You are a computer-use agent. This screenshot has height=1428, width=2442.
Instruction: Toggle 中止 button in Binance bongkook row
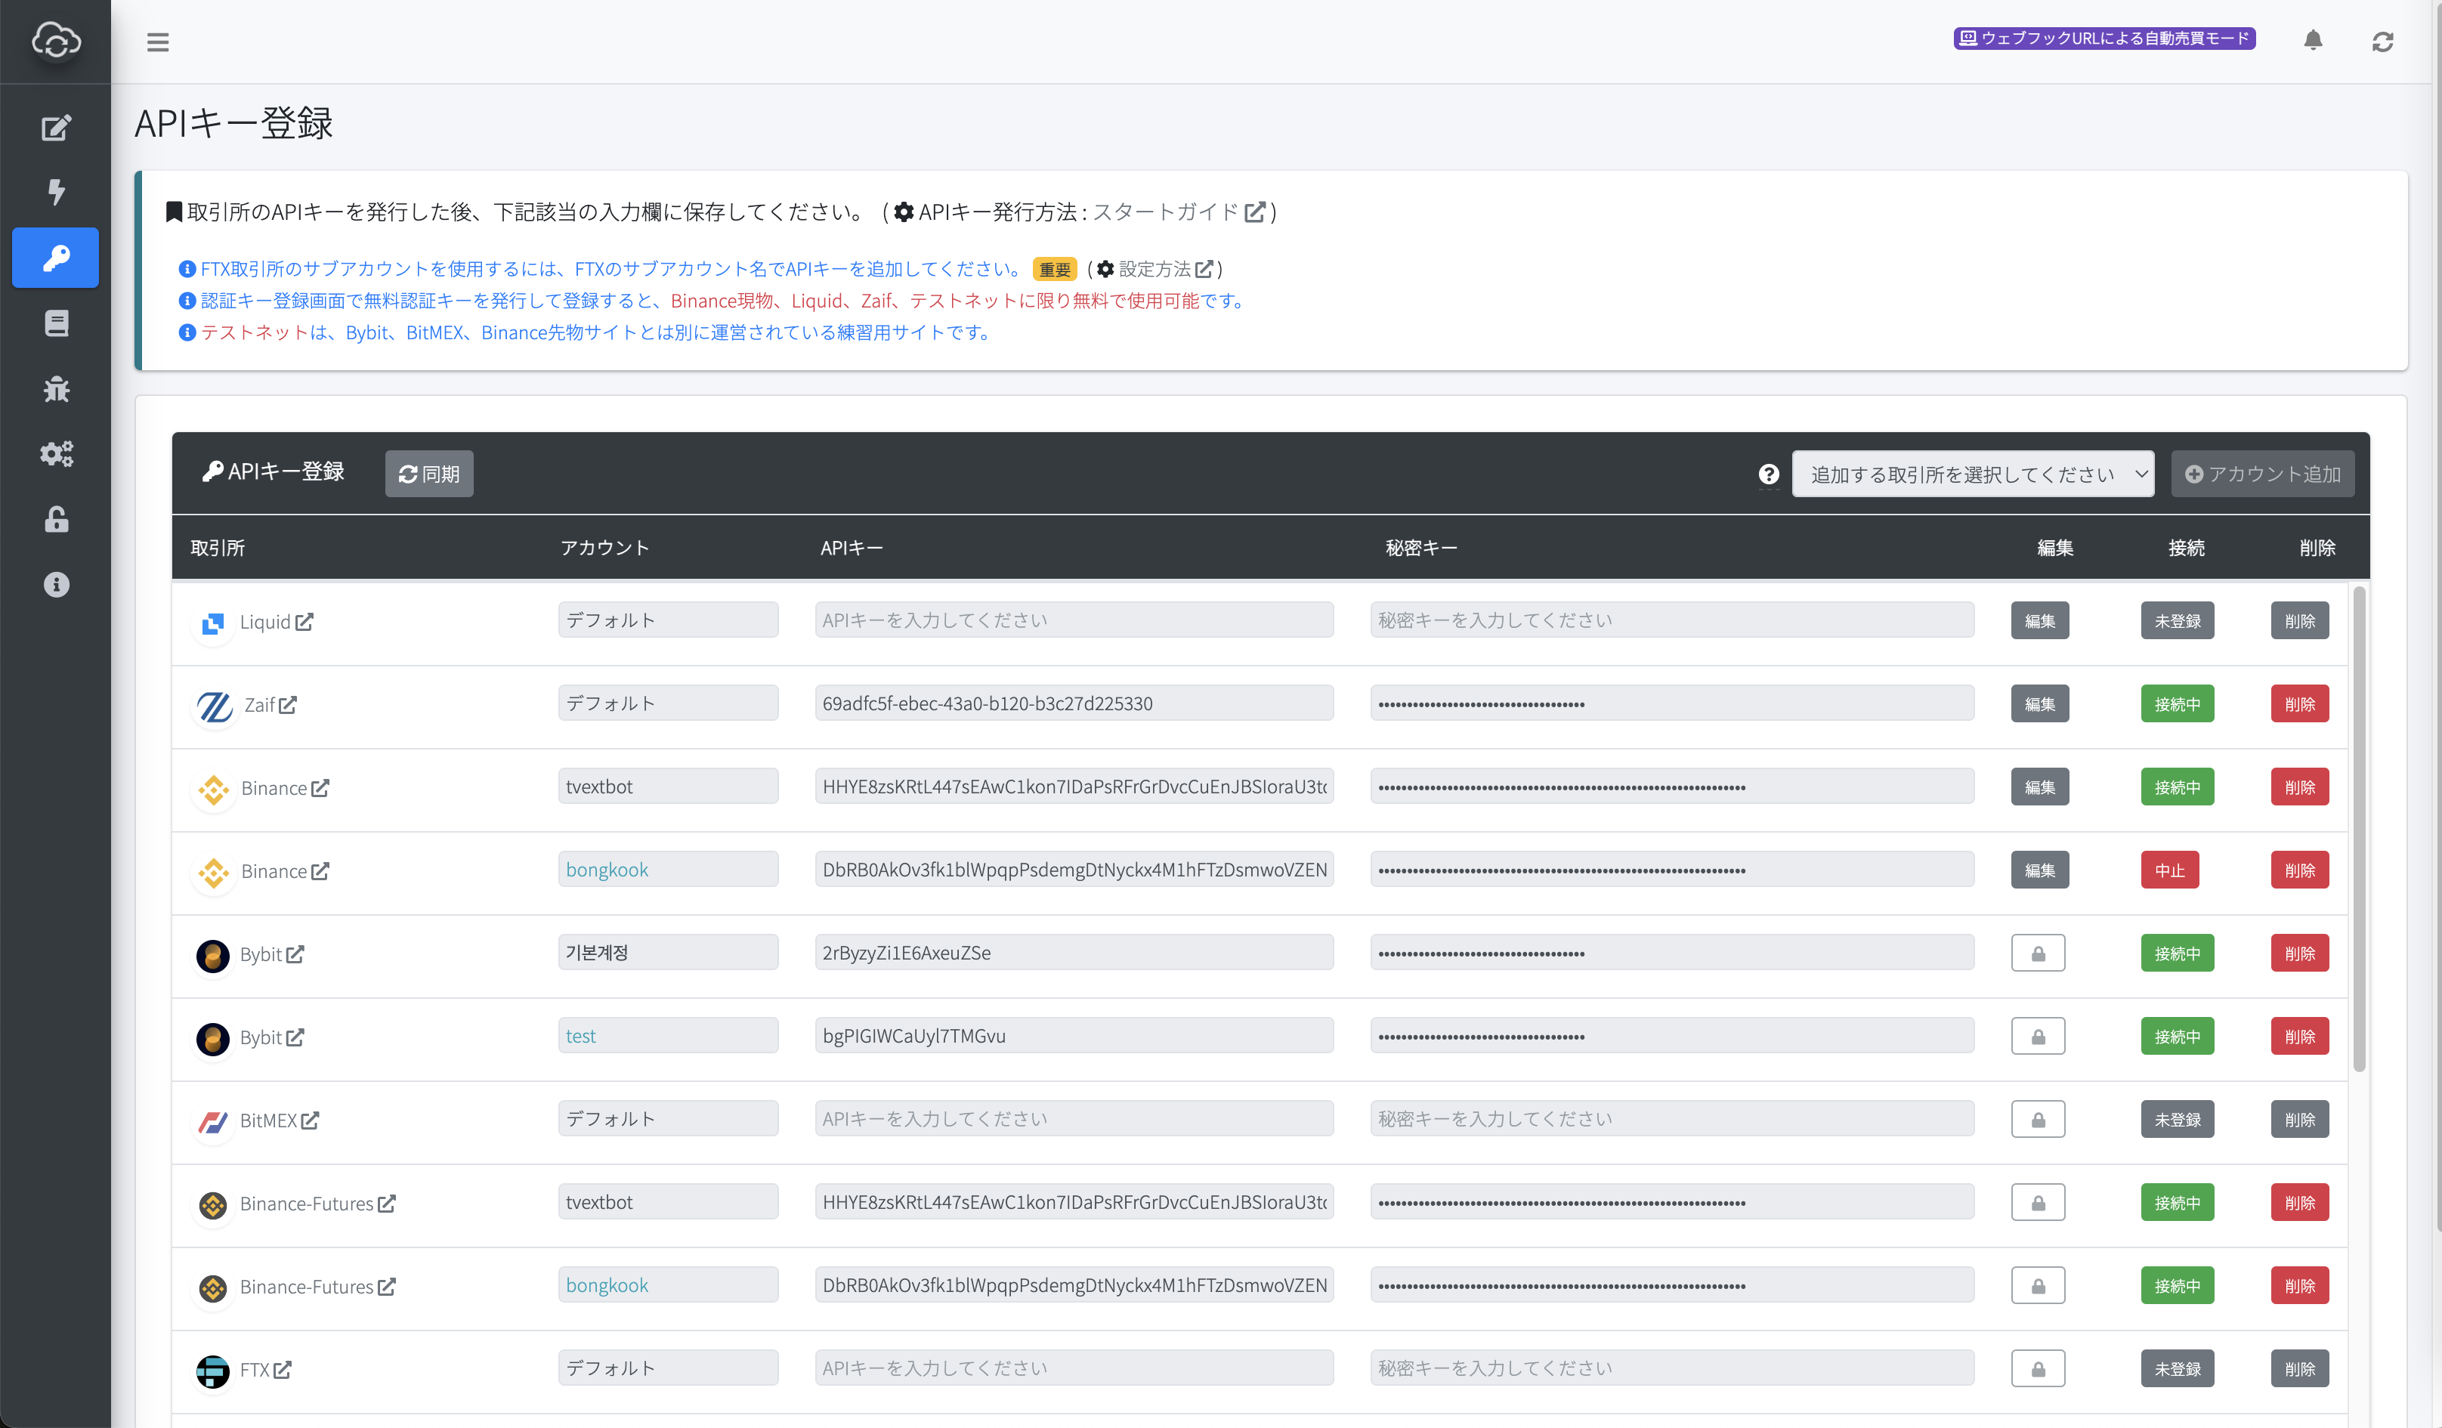tap(2170, 870)
